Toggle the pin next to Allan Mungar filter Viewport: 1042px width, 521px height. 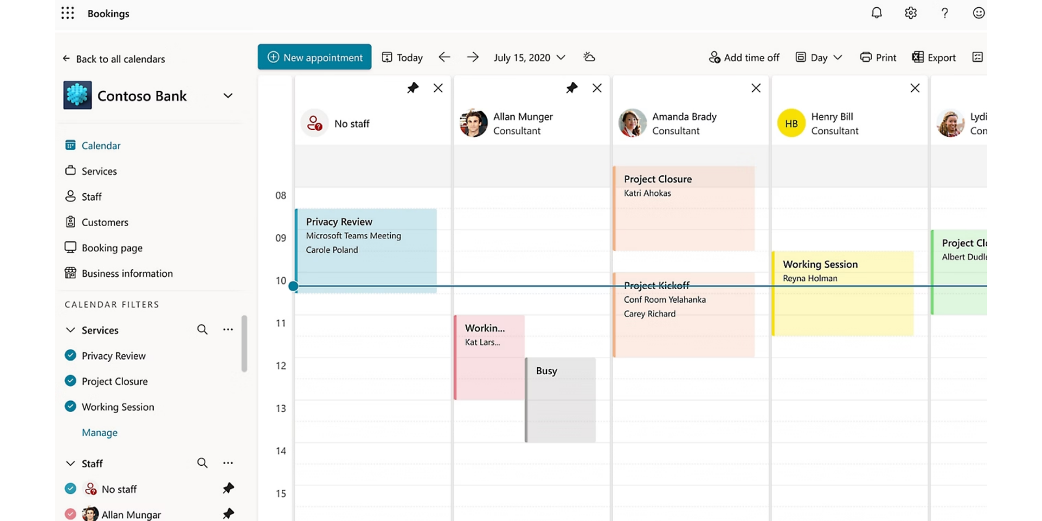click(228, 514)
